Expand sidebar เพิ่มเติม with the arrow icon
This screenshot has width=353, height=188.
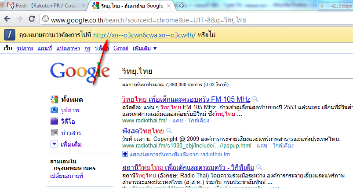pyautogui.click(x=54, y=144)
